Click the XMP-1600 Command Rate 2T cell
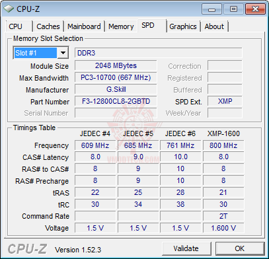The height and width of the screenshot is (259, 269). pos(223,216)
